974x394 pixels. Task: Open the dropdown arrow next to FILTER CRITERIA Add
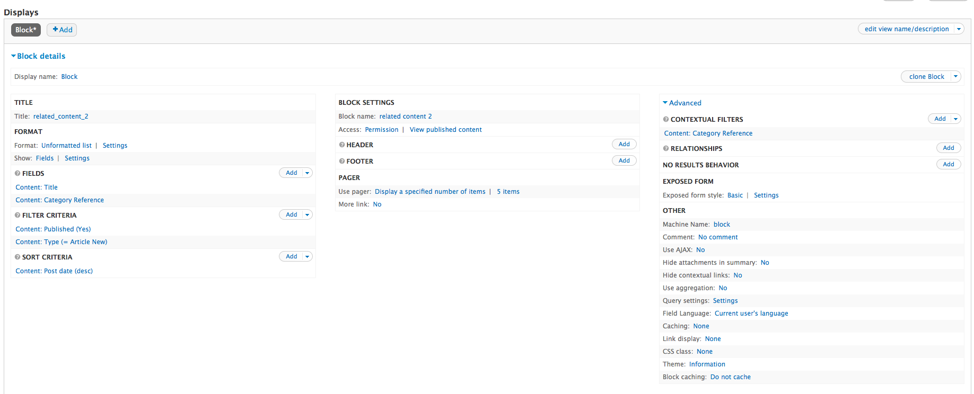[307, 214]
